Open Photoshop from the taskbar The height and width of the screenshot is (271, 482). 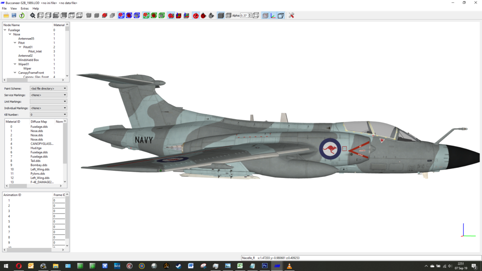point(265,266)
